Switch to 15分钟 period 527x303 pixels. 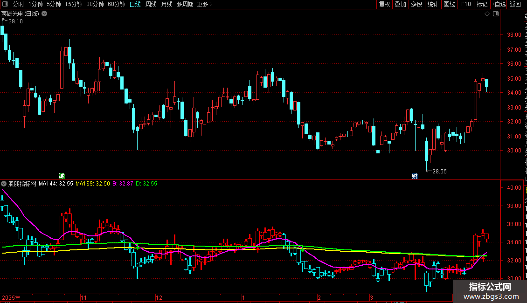(x=73, y=4)
